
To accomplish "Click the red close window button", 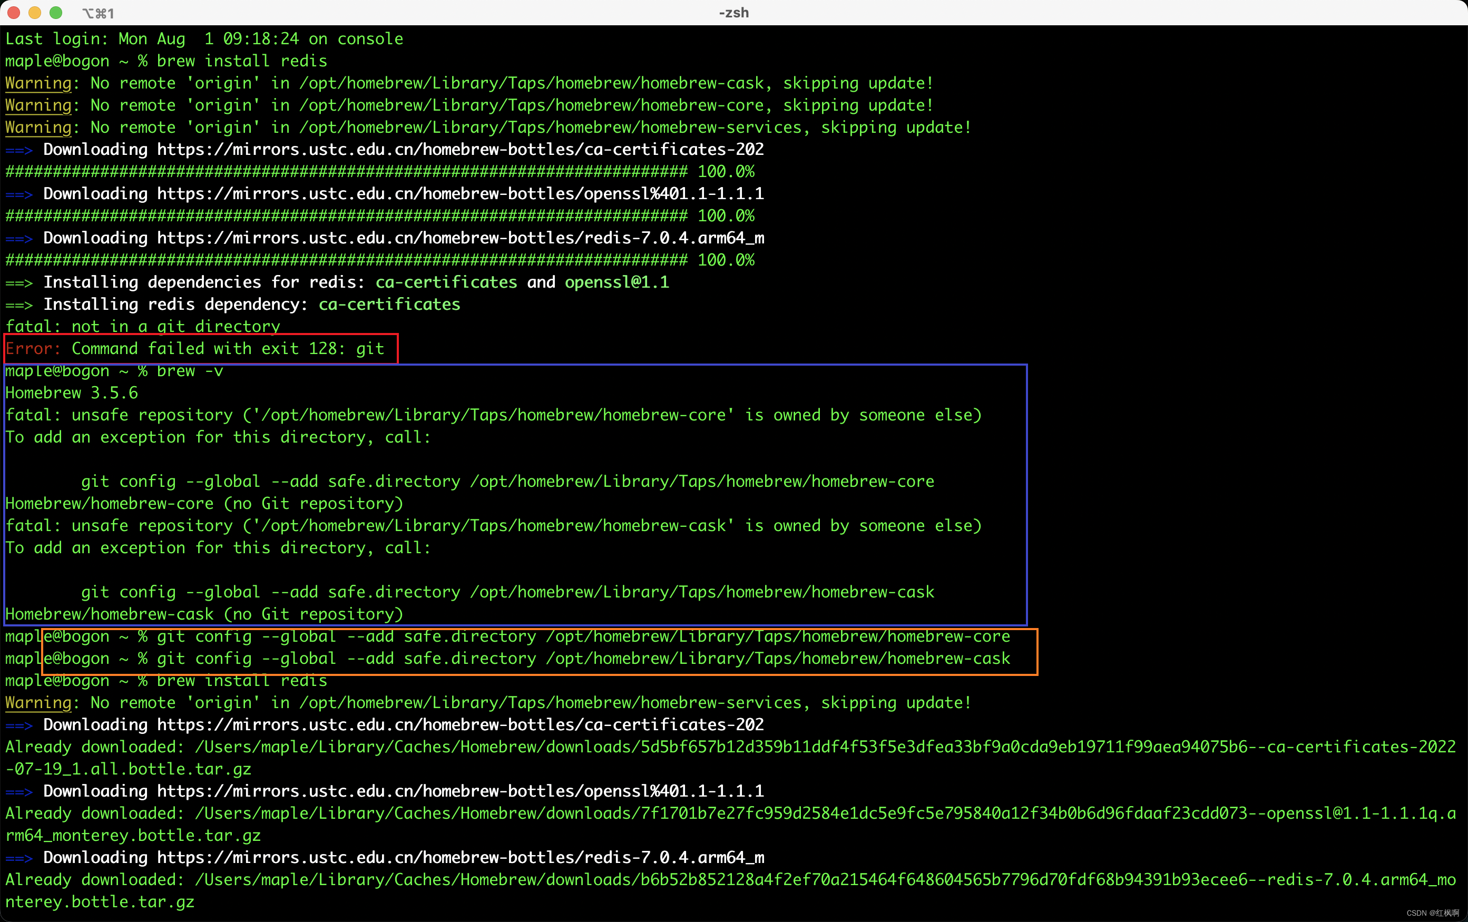I will click(x=14, y=13).
